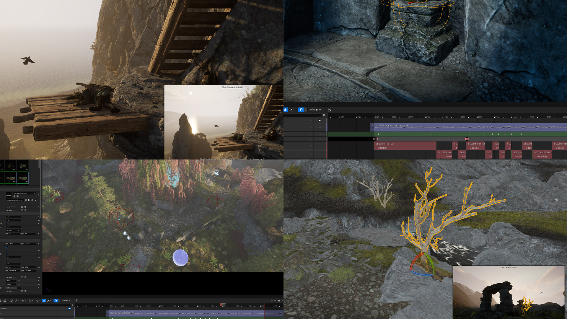Click the track filter icon beside search
Image resolution: width=567 pixels, height=319 pixels.
tap(324, 115)
